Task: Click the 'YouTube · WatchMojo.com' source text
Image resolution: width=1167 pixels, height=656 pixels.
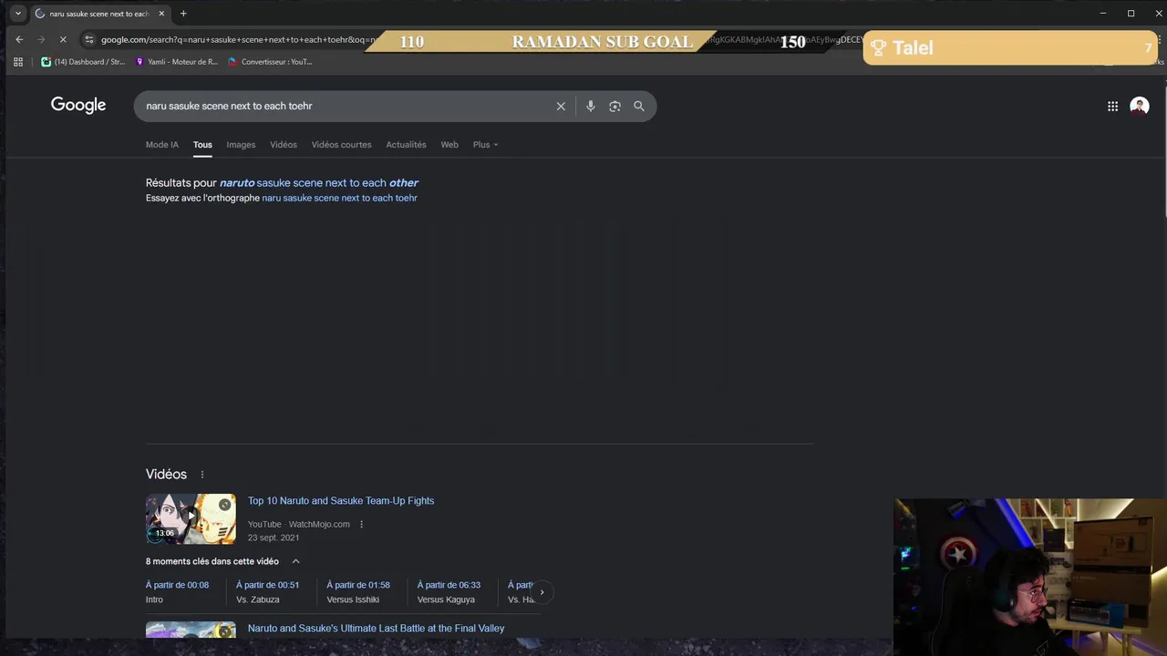Action: click(299, 525)
